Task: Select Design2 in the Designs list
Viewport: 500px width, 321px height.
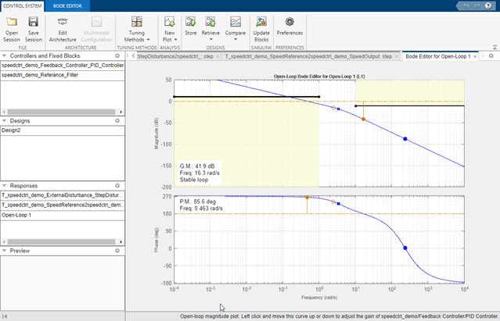Action: pyautogui.click(x=13, y=131)
